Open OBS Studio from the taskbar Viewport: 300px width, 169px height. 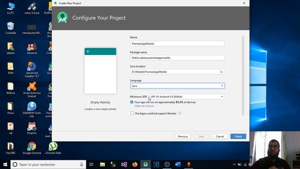point(167,164)
